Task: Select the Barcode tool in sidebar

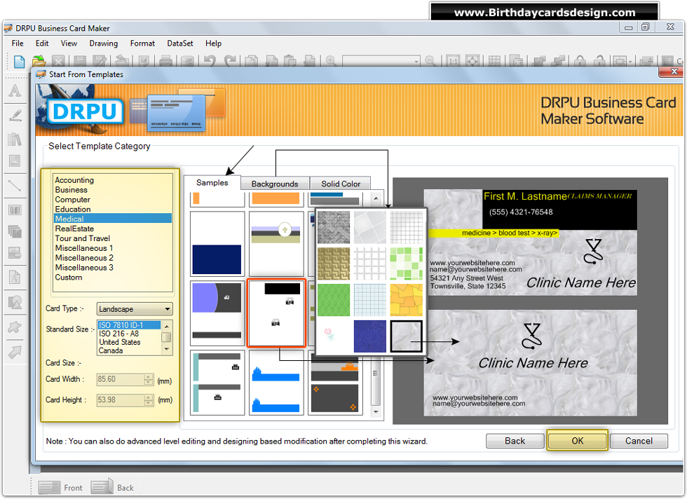Action: [x=15, y=210]
